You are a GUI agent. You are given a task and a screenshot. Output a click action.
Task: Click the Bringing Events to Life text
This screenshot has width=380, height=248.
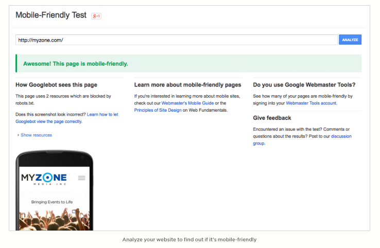click(x=52, y=202)
